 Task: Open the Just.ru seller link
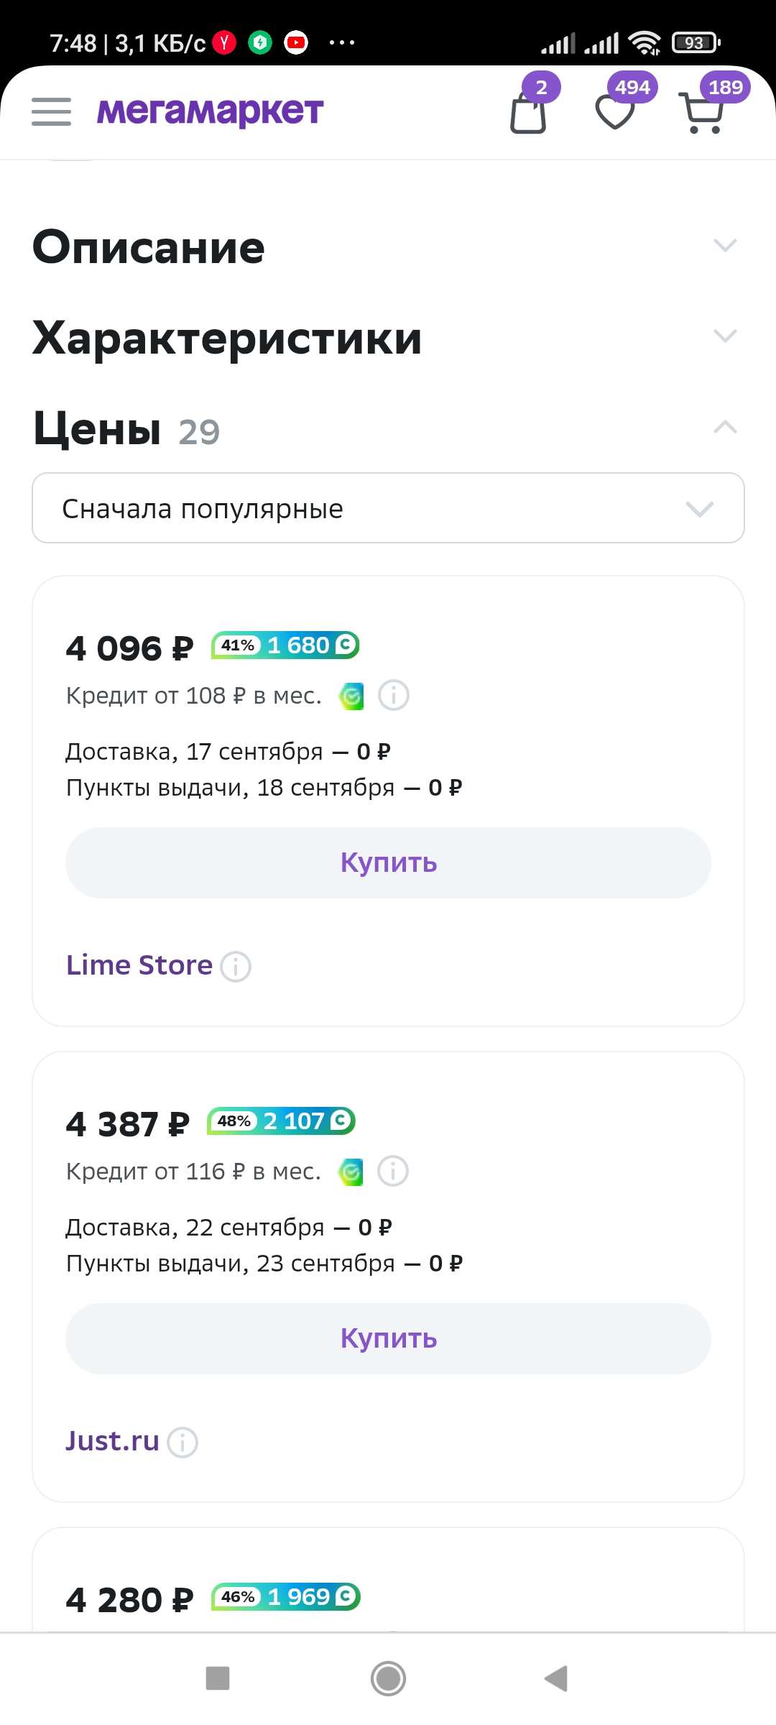point(112,1441)
